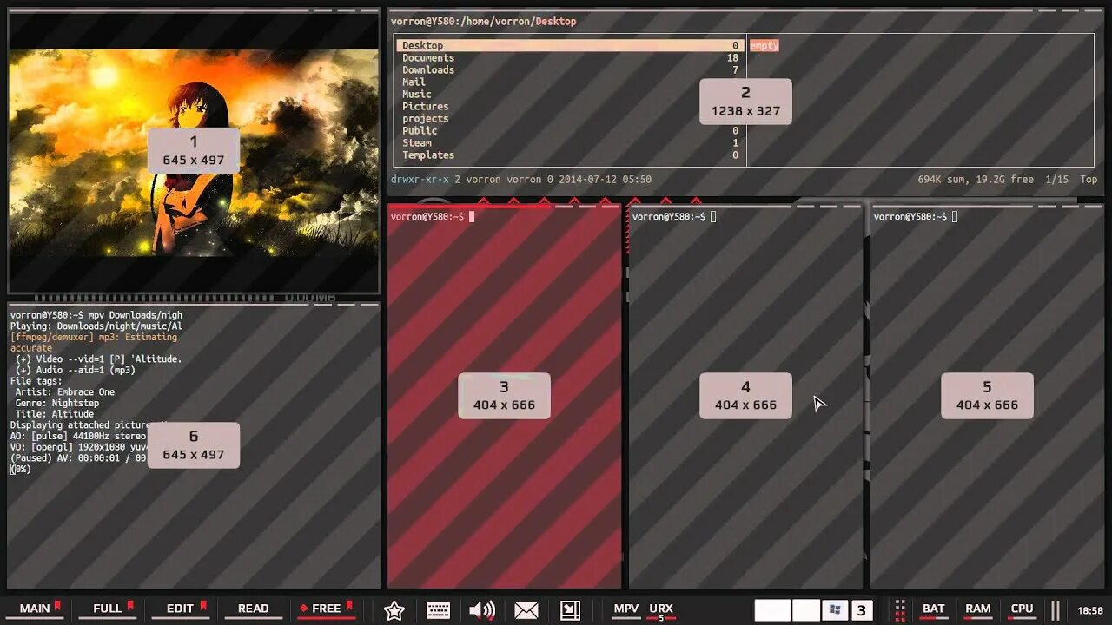Select the Desktop row in ranger
The image size is (1112, 625).
pyautogui.click(x=571, y=45)
